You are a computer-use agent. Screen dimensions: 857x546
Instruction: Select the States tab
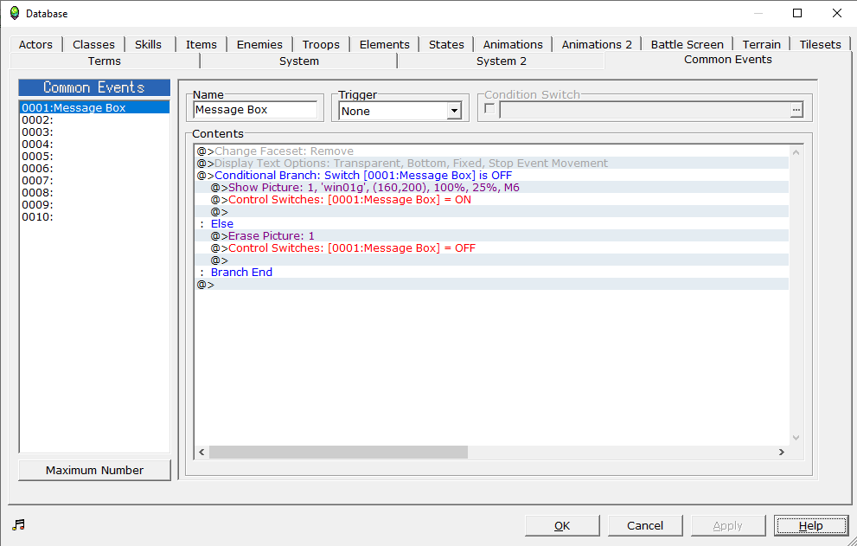[x=446, y=44]
